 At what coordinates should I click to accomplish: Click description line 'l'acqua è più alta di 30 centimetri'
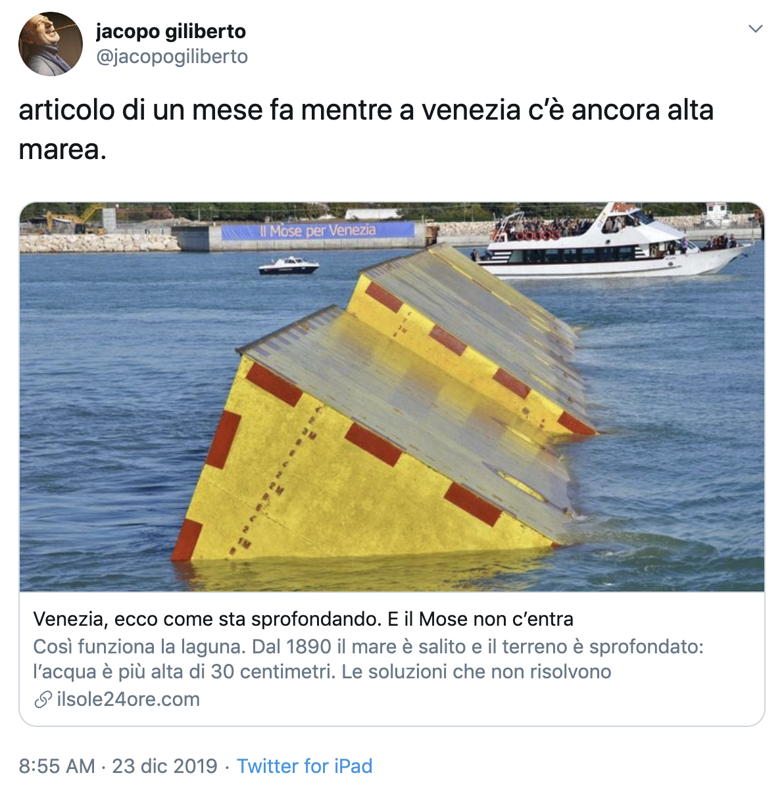click(x=185, y=672)
